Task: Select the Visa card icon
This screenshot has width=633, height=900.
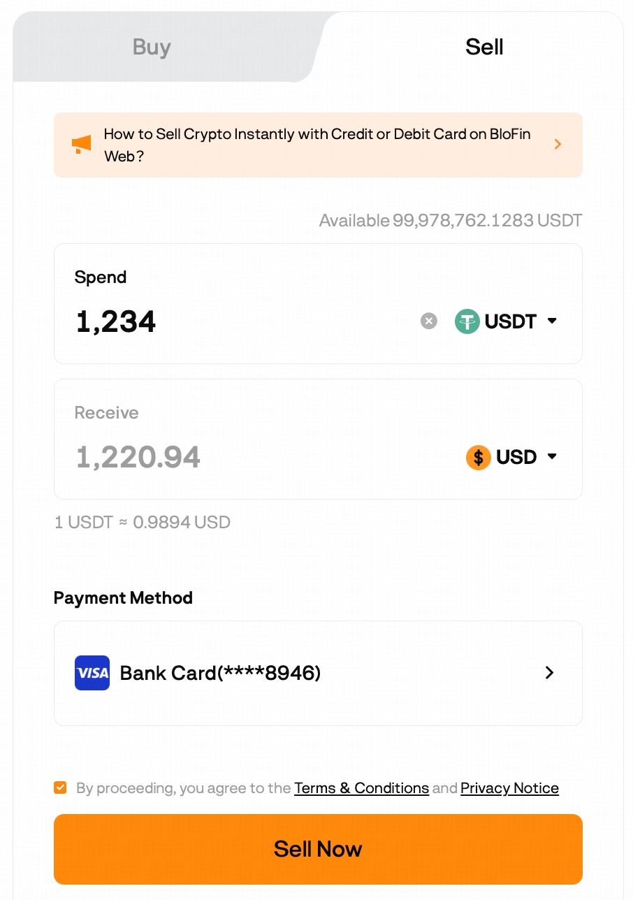Action: [x=92, y=673]
